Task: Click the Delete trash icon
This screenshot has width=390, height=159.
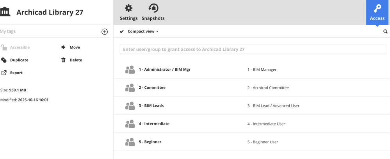Action: click(x=63, y=60)
